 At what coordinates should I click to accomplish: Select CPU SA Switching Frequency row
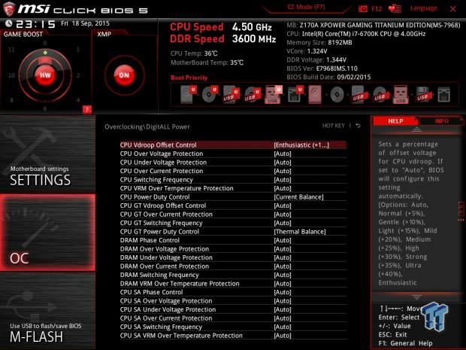pos(233,327)
